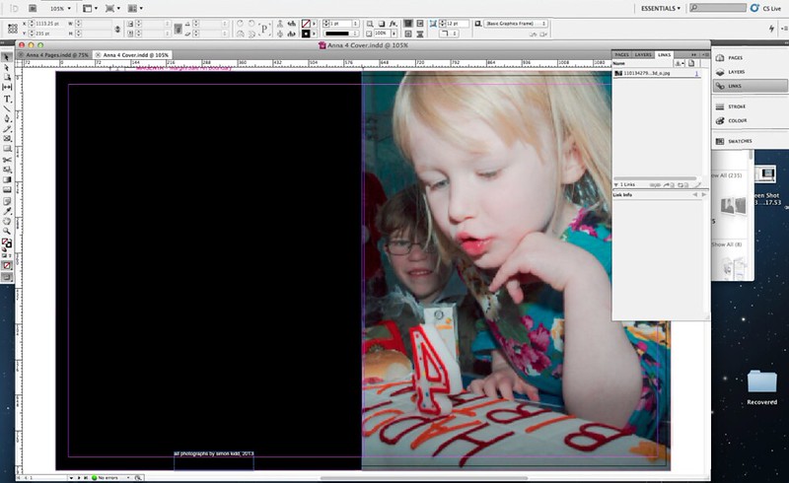The height and width of the screenshot is (483, 789).
Task: Switch to the Pages tab in floating panel
Action: click(x=622, y=54)
